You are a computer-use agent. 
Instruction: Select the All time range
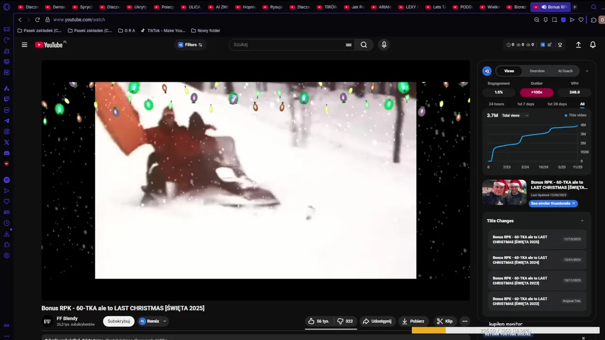(x=582, y=104)
